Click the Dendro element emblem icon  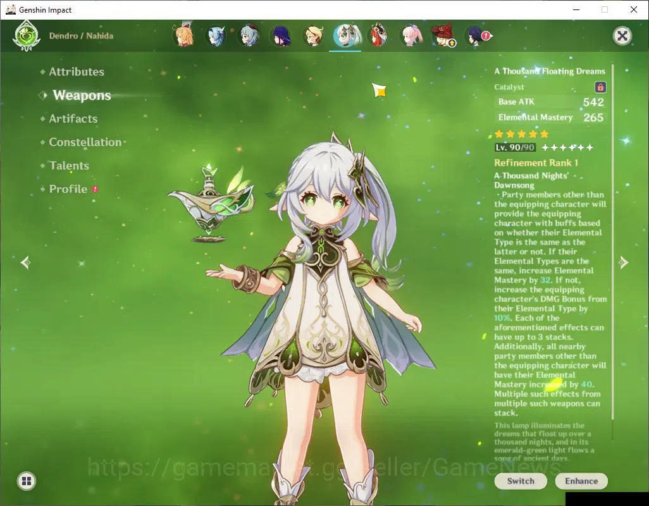[27, 36]
